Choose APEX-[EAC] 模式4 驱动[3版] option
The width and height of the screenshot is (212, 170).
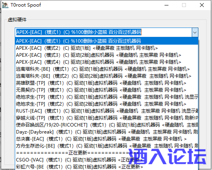pyautogui.click(x=107, y=62)
